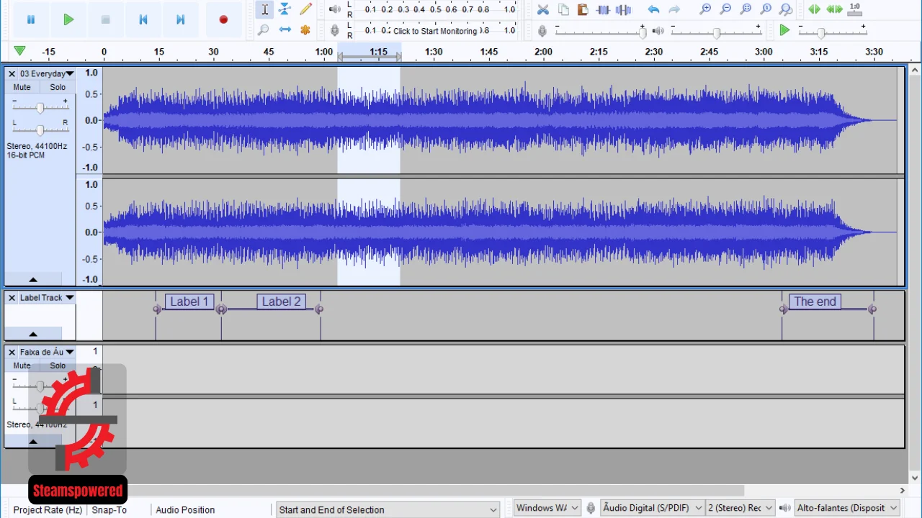
Task: Skip to start of the project
Action: coord(143,19)
